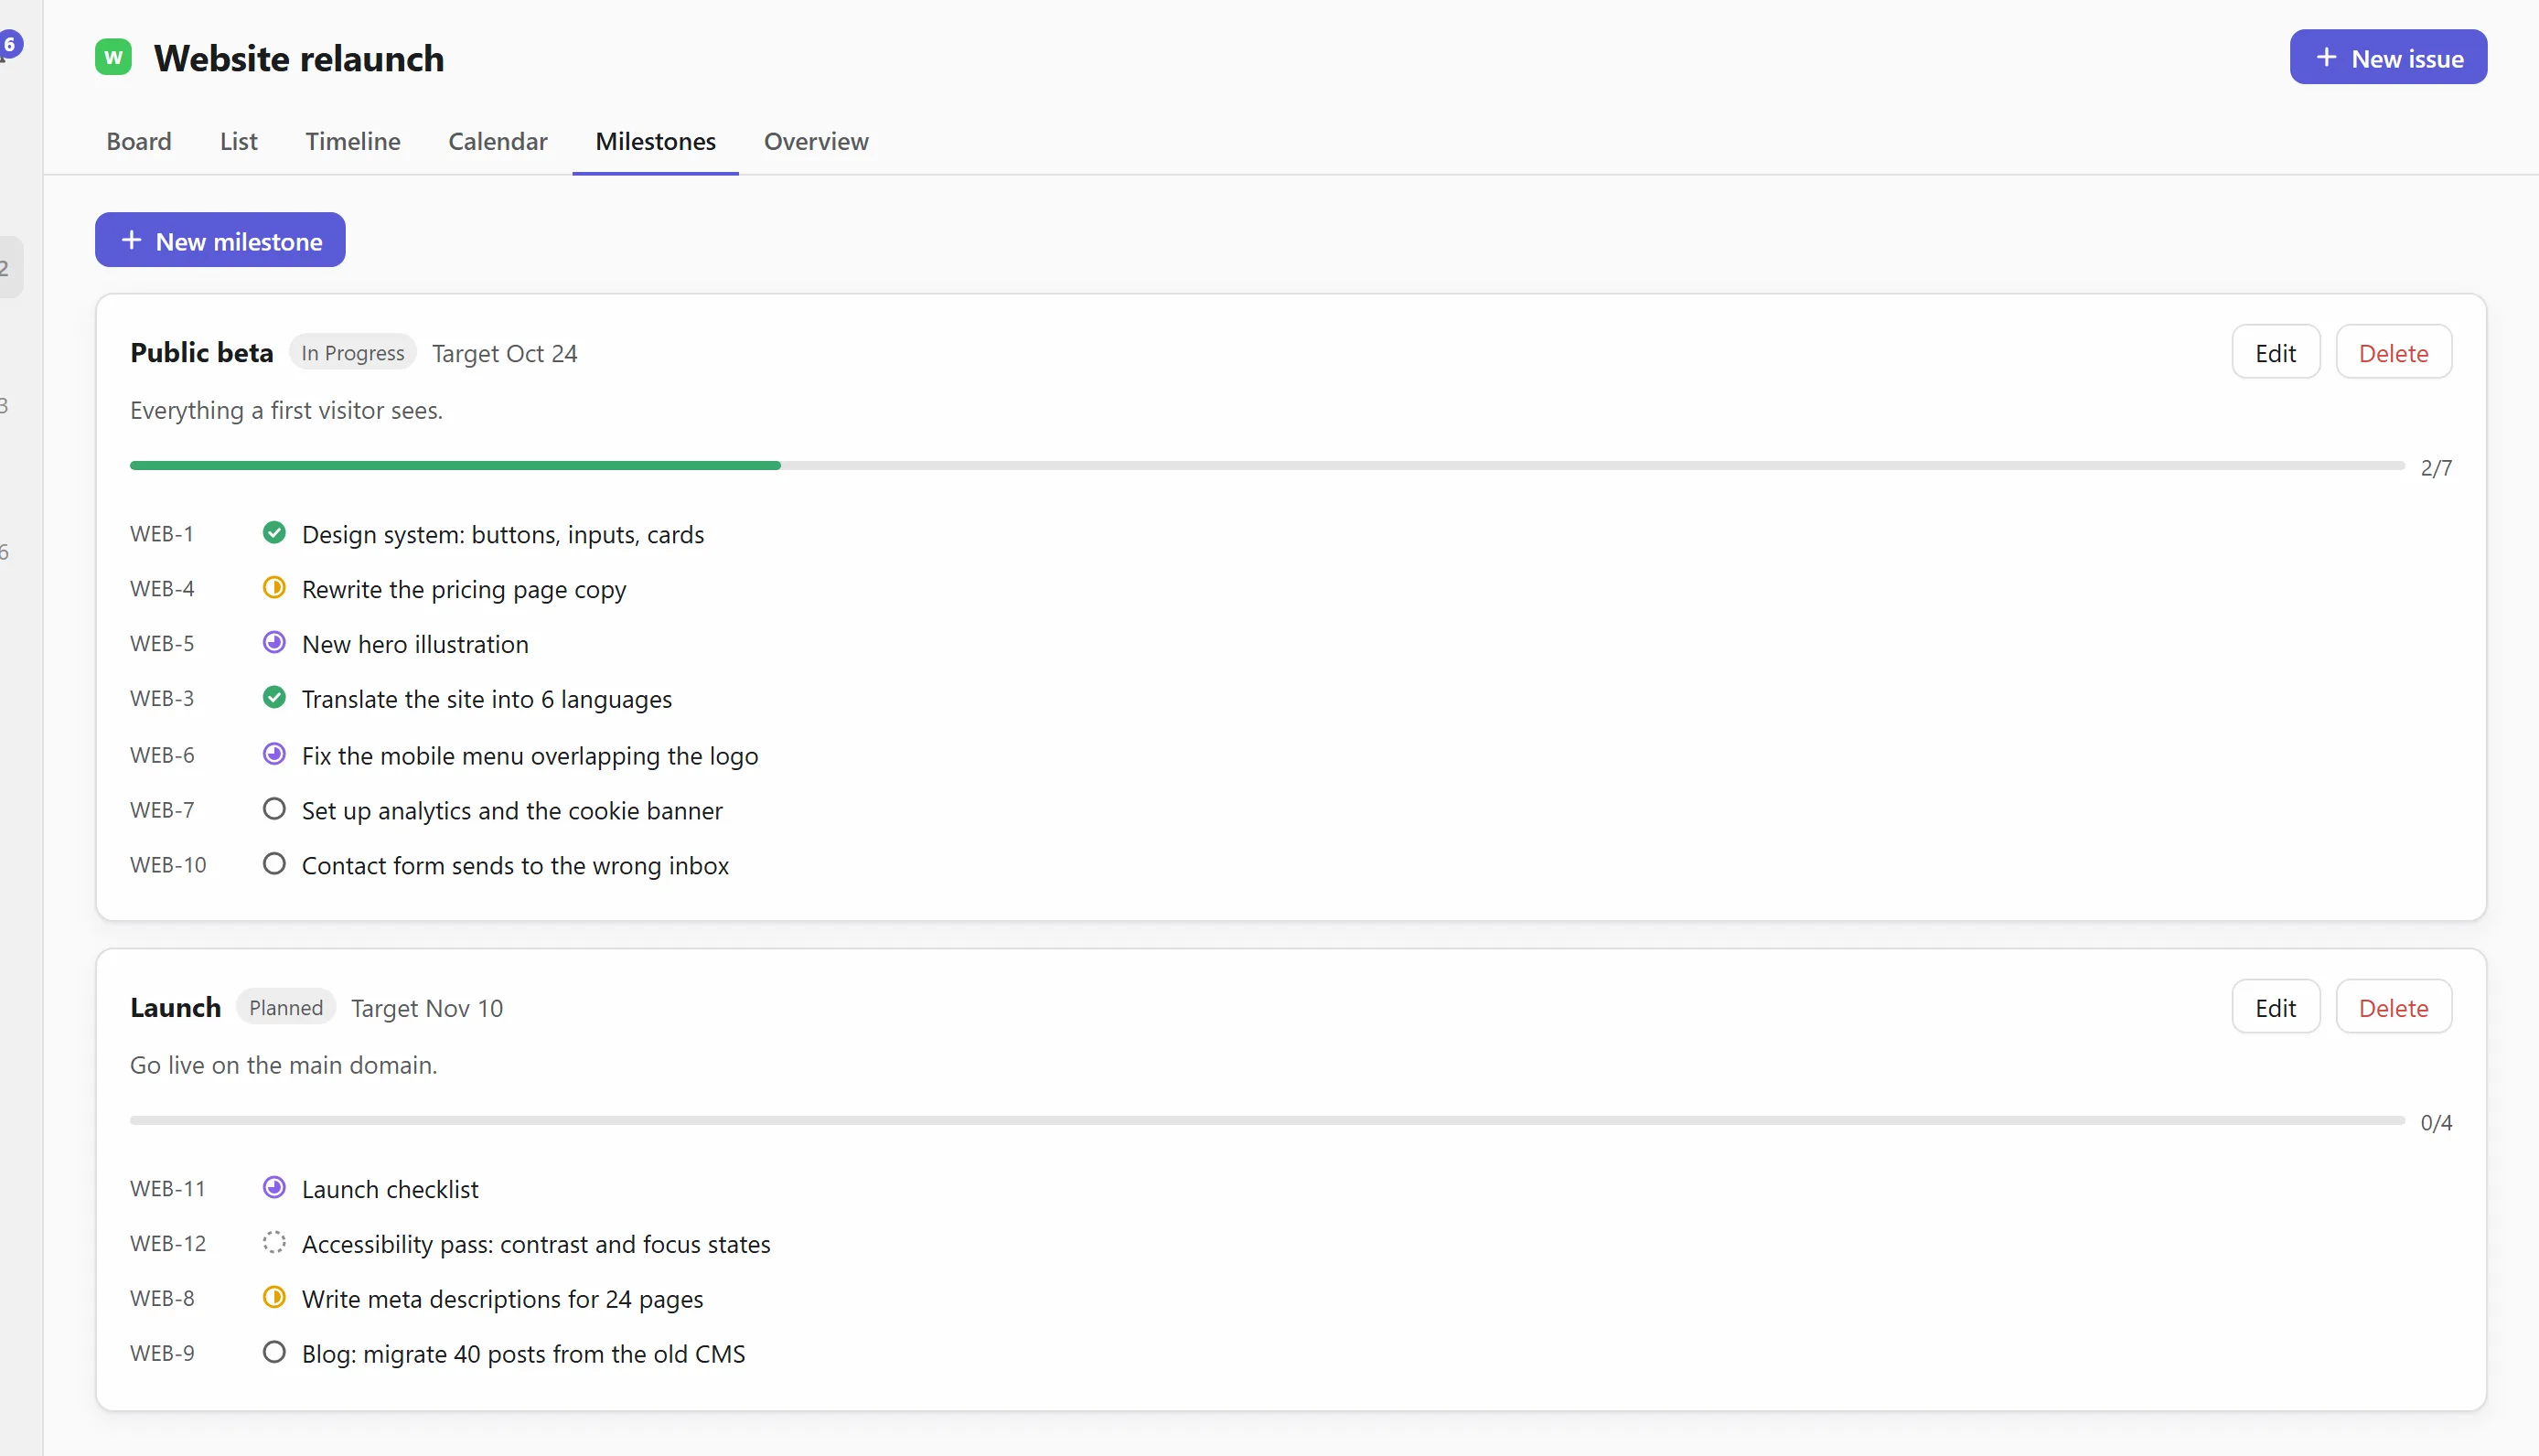Delete the Launch milestone
2539x1456 pixels.
coord(2393,1007)
